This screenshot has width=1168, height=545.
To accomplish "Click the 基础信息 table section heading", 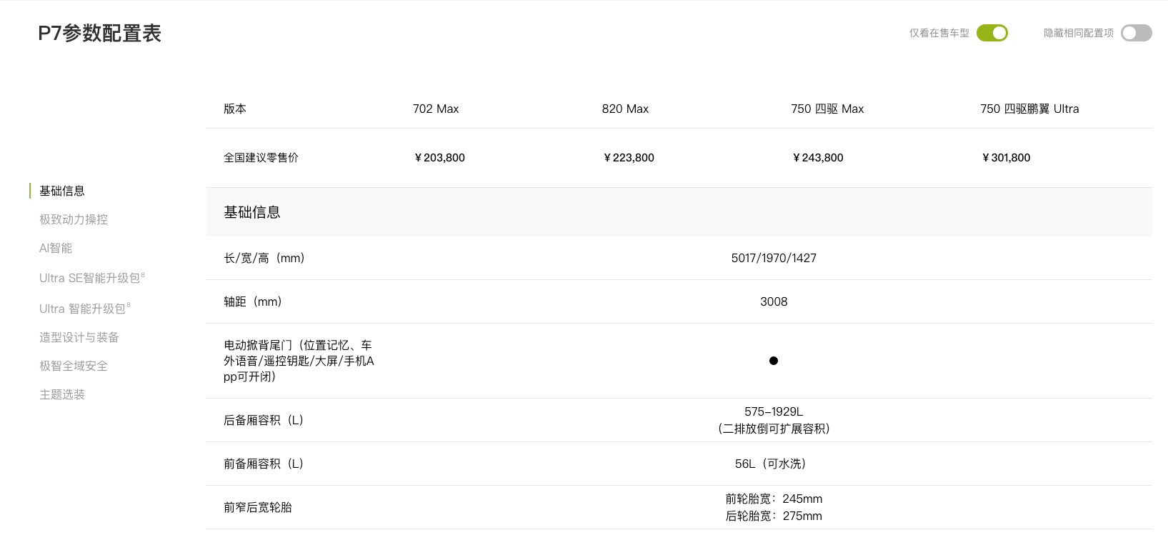I will (252, 212).
